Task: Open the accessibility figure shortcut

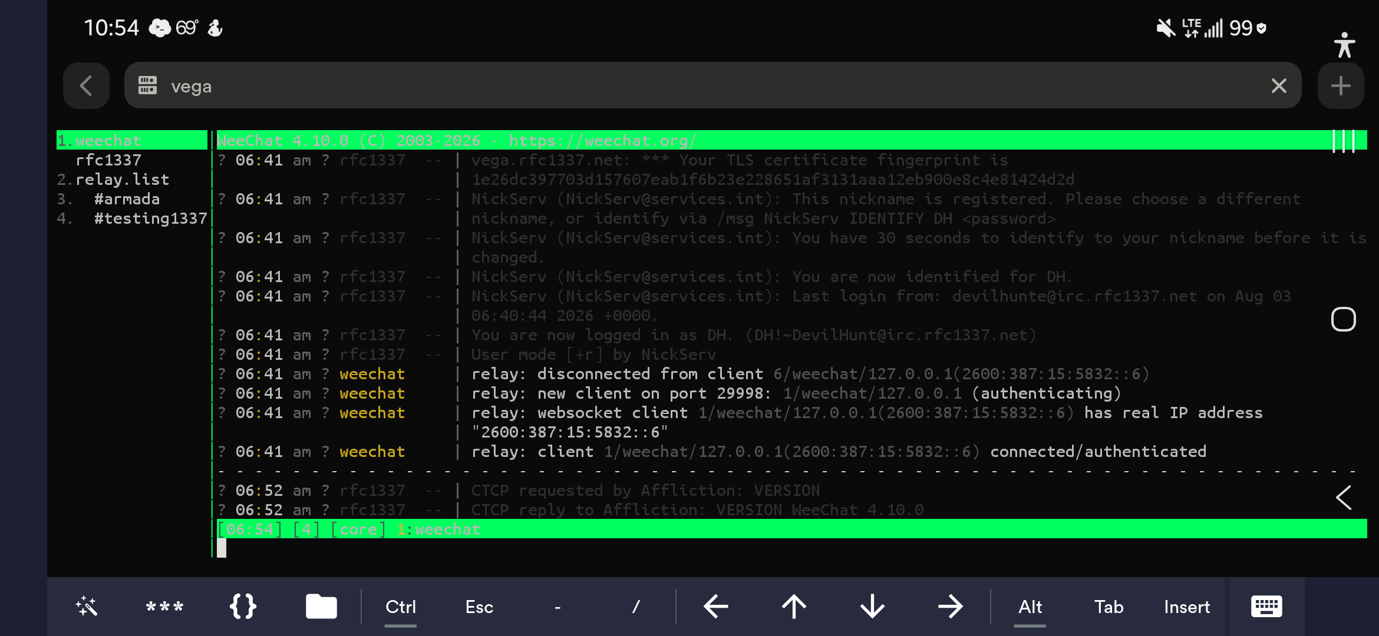Action: pyautogui.click(x=1344, y=45)
